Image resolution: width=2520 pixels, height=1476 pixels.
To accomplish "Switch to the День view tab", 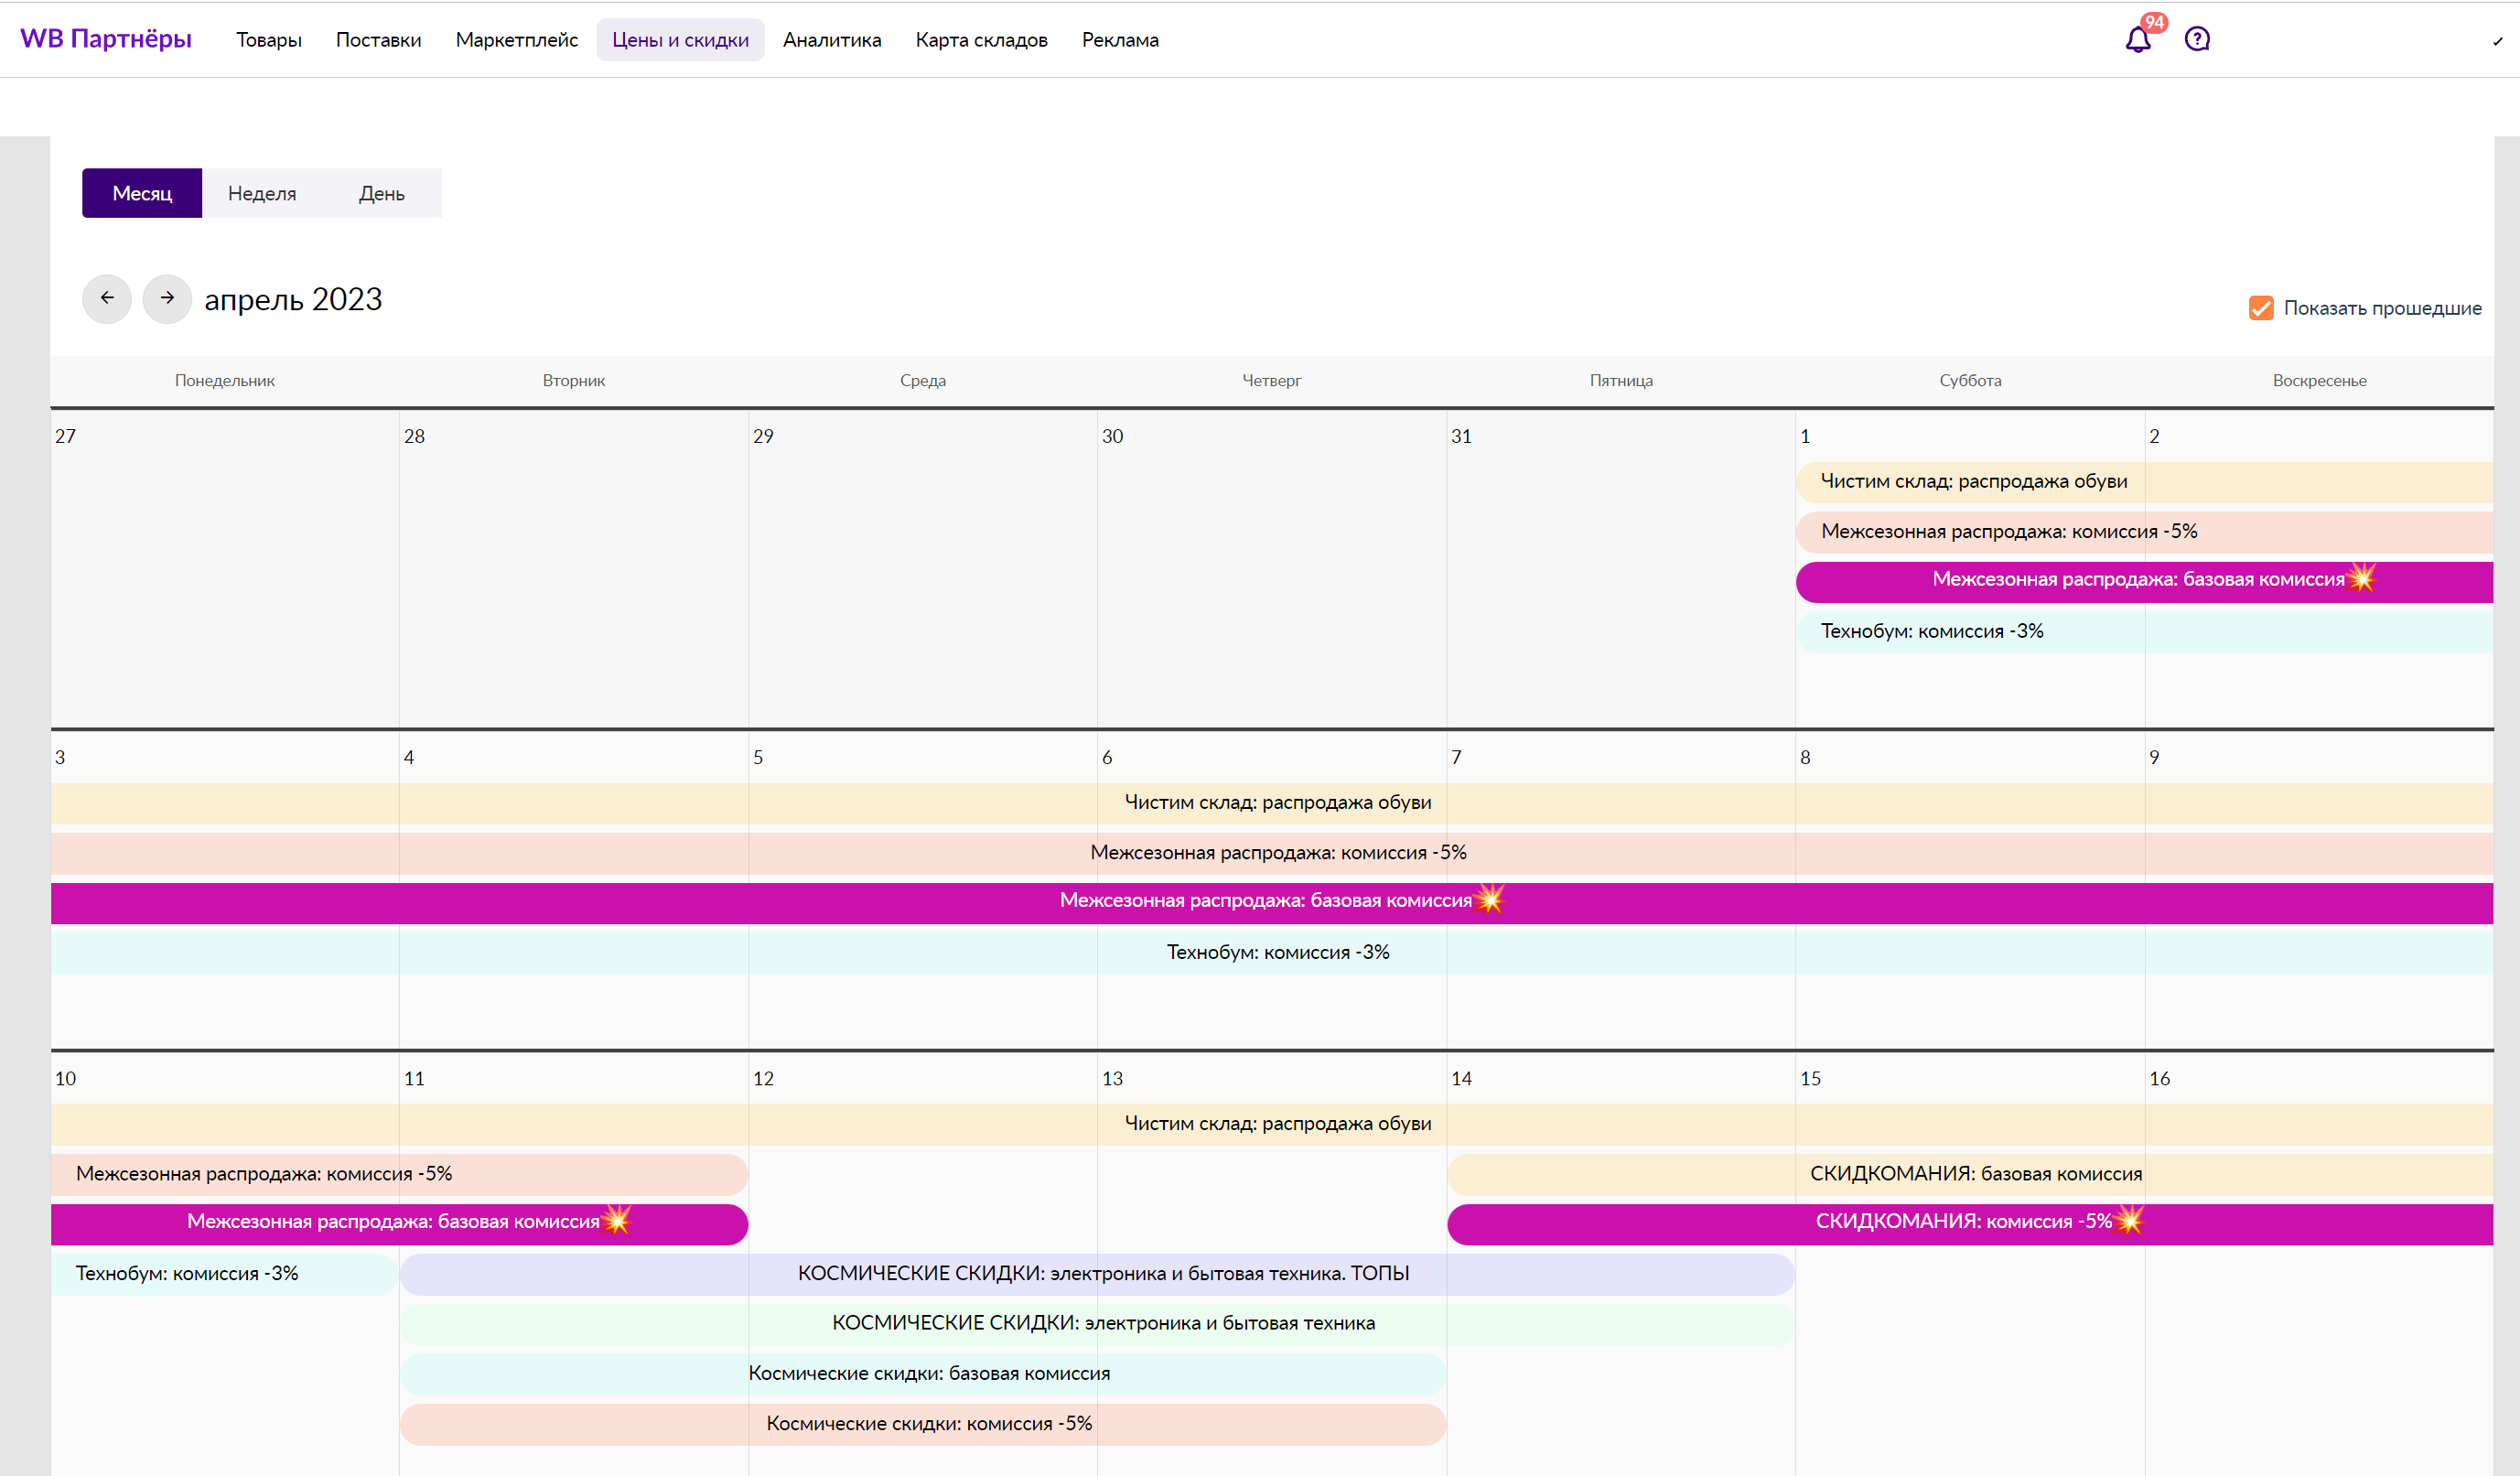I will tap(382, 193).
